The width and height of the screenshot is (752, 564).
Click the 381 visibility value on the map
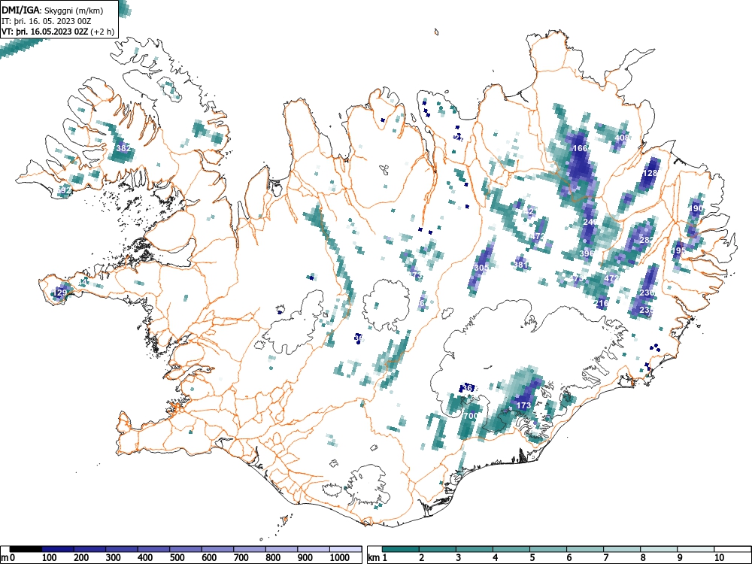pos(520,264)
